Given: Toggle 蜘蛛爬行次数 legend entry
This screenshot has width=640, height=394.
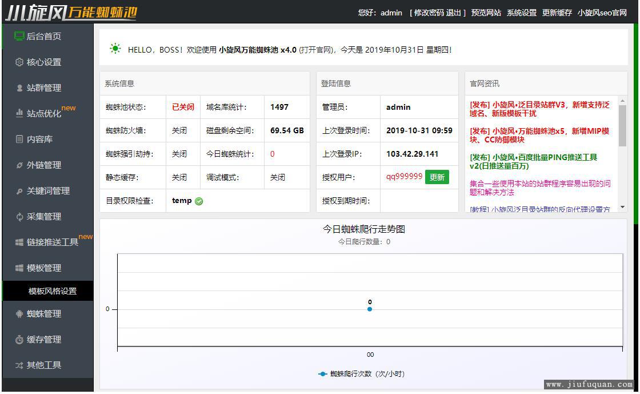Looking at the screenshot, I should tap(361, 373).
